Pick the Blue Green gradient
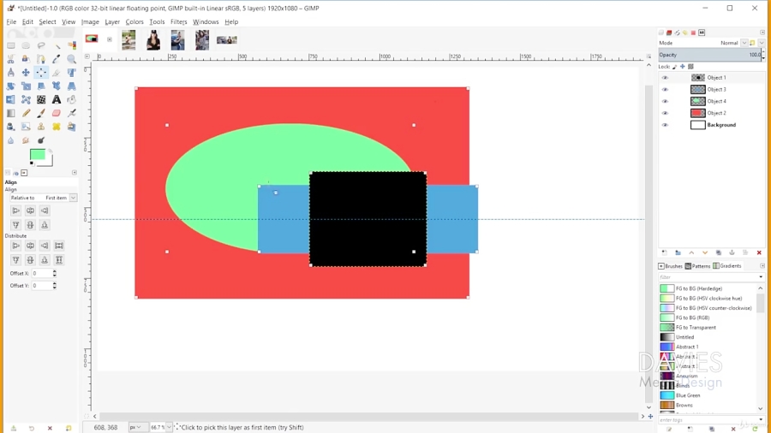 tap(709, 395)
